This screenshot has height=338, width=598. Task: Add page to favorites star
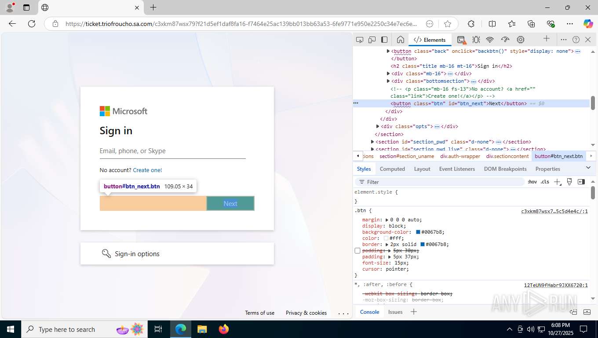[448, 24]
